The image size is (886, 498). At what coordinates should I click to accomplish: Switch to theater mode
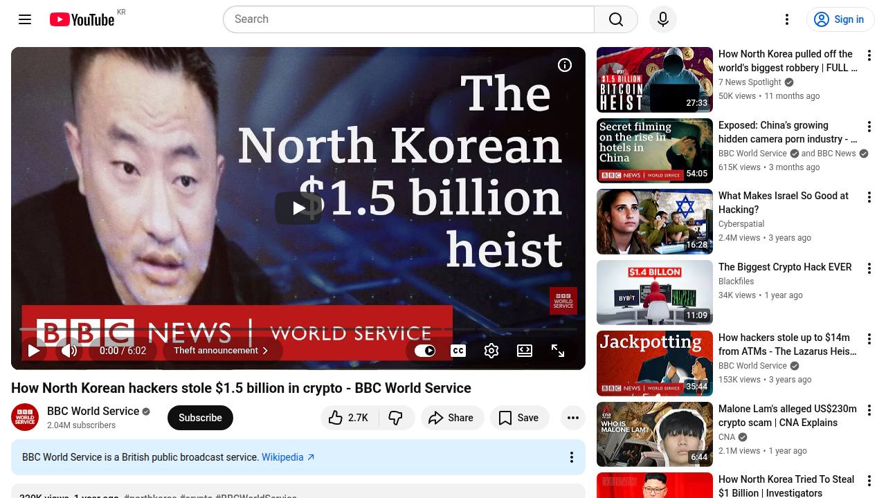525,351
